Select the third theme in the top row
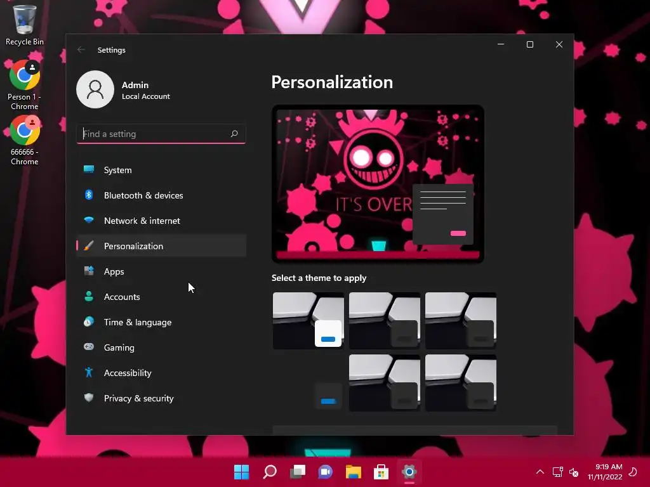Viewport: 650px width, 487px height. coord(461,320)
